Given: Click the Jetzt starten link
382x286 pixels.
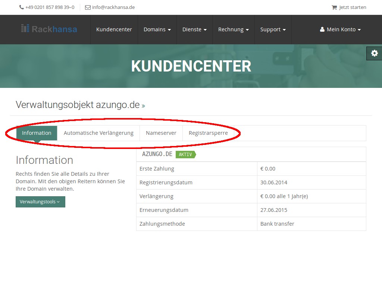Looking at the screenshot, I should (353, 7).
